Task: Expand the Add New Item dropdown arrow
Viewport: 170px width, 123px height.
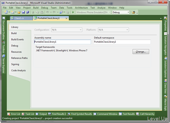Action: click(16, 12)
